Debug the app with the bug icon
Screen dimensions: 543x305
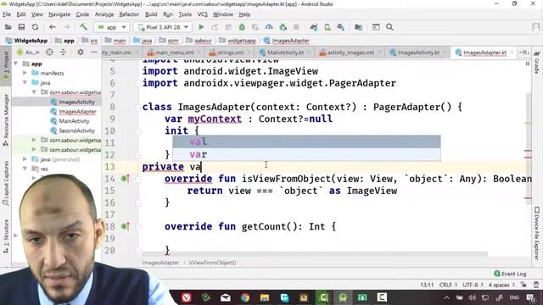tap(242, 27)
